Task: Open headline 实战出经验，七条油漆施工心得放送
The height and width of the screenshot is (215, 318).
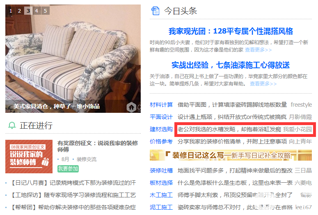Action: point(231,65)
